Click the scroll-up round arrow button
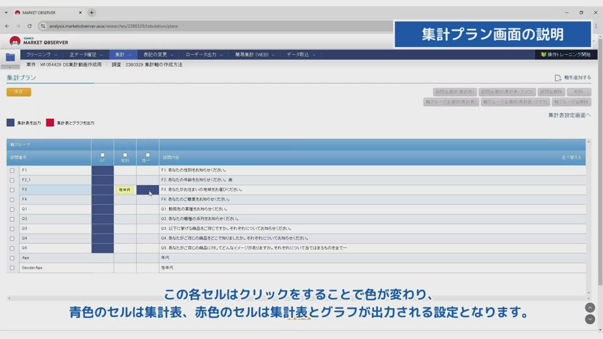Image resolution: width=603 pixels, height=339 pixels. click(x=590, y=308)
